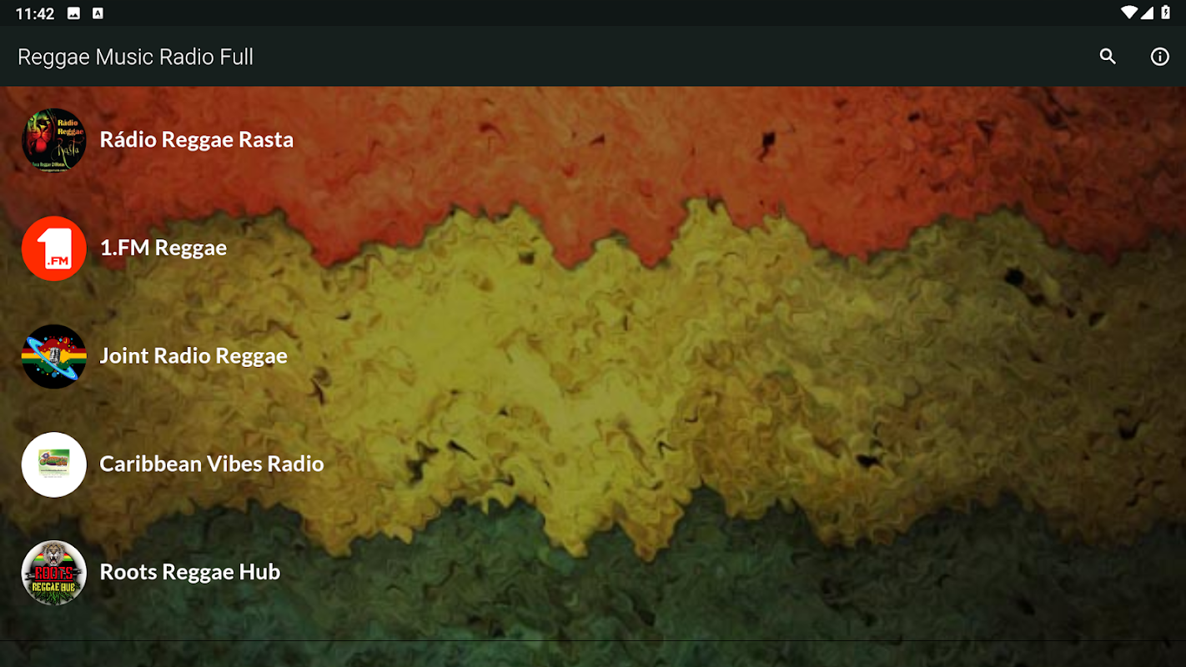This screenshot has width=1186, height=667.
Task: Tap the Roots Reggae Hub logo
Action: tap(54, 572)
